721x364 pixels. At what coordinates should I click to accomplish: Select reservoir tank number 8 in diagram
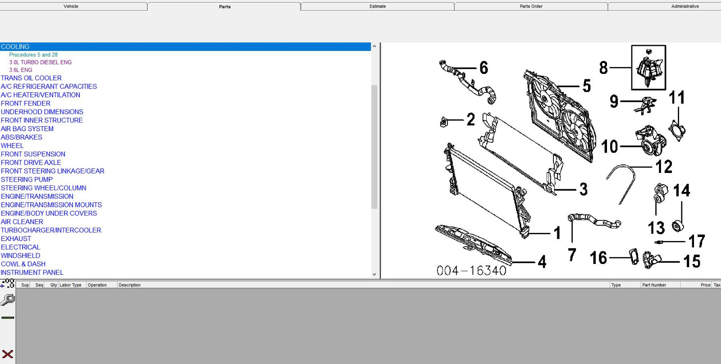pos(604,68)
